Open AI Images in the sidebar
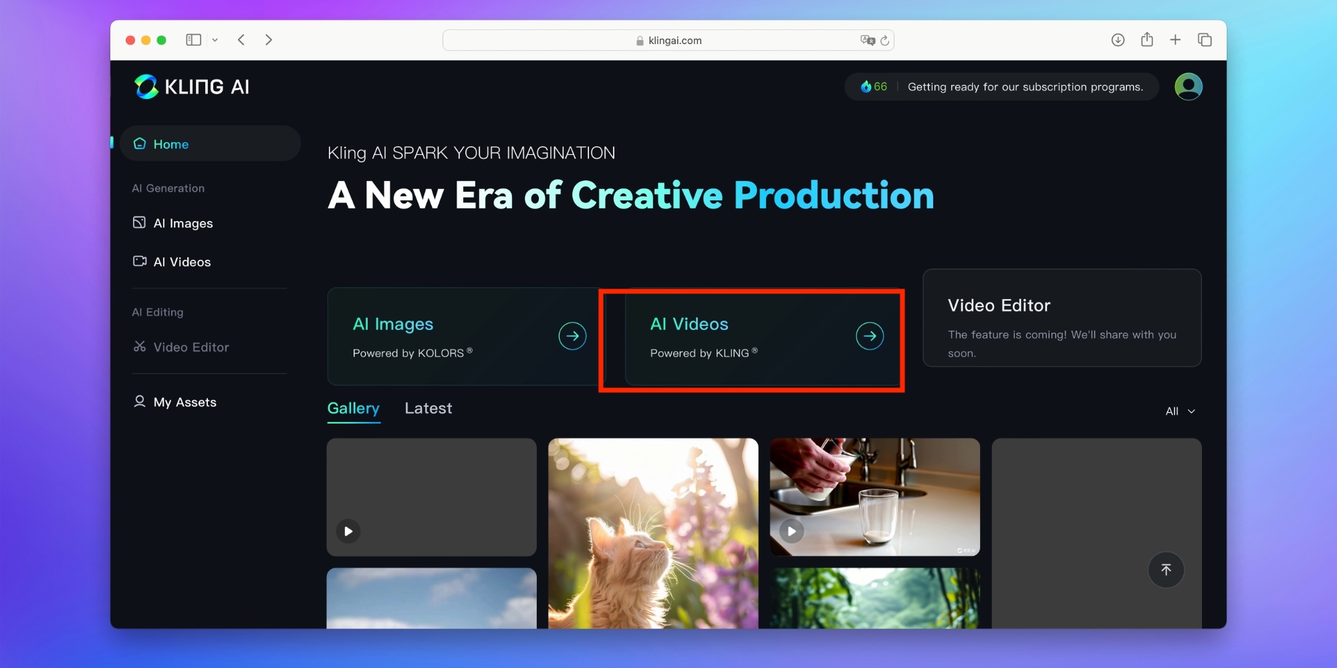This screenshot has height=668, width=1337. (x=183, y=223)
